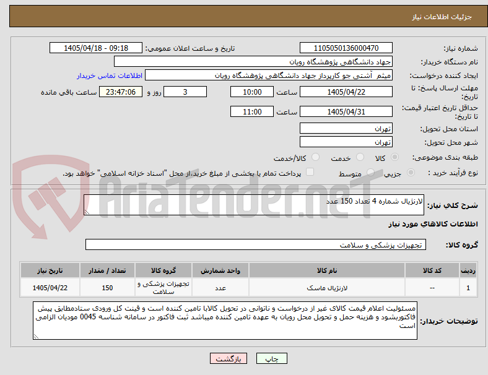The image size is (488, 375).
Task: Click the گروه کالا column header
Action: [163, 270]
